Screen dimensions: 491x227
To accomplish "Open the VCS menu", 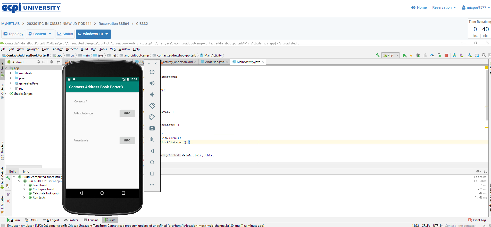I will (113, 49).
